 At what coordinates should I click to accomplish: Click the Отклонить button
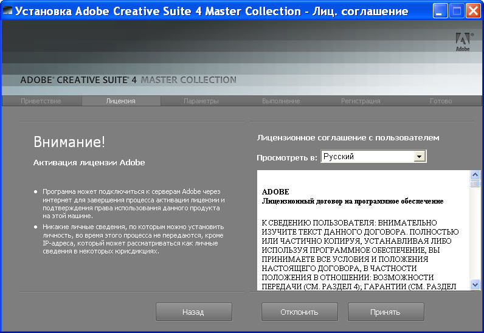tap(299, 312)
